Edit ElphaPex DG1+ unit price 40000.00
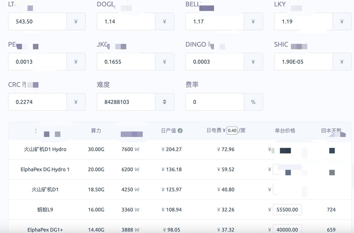 (287, 229)
